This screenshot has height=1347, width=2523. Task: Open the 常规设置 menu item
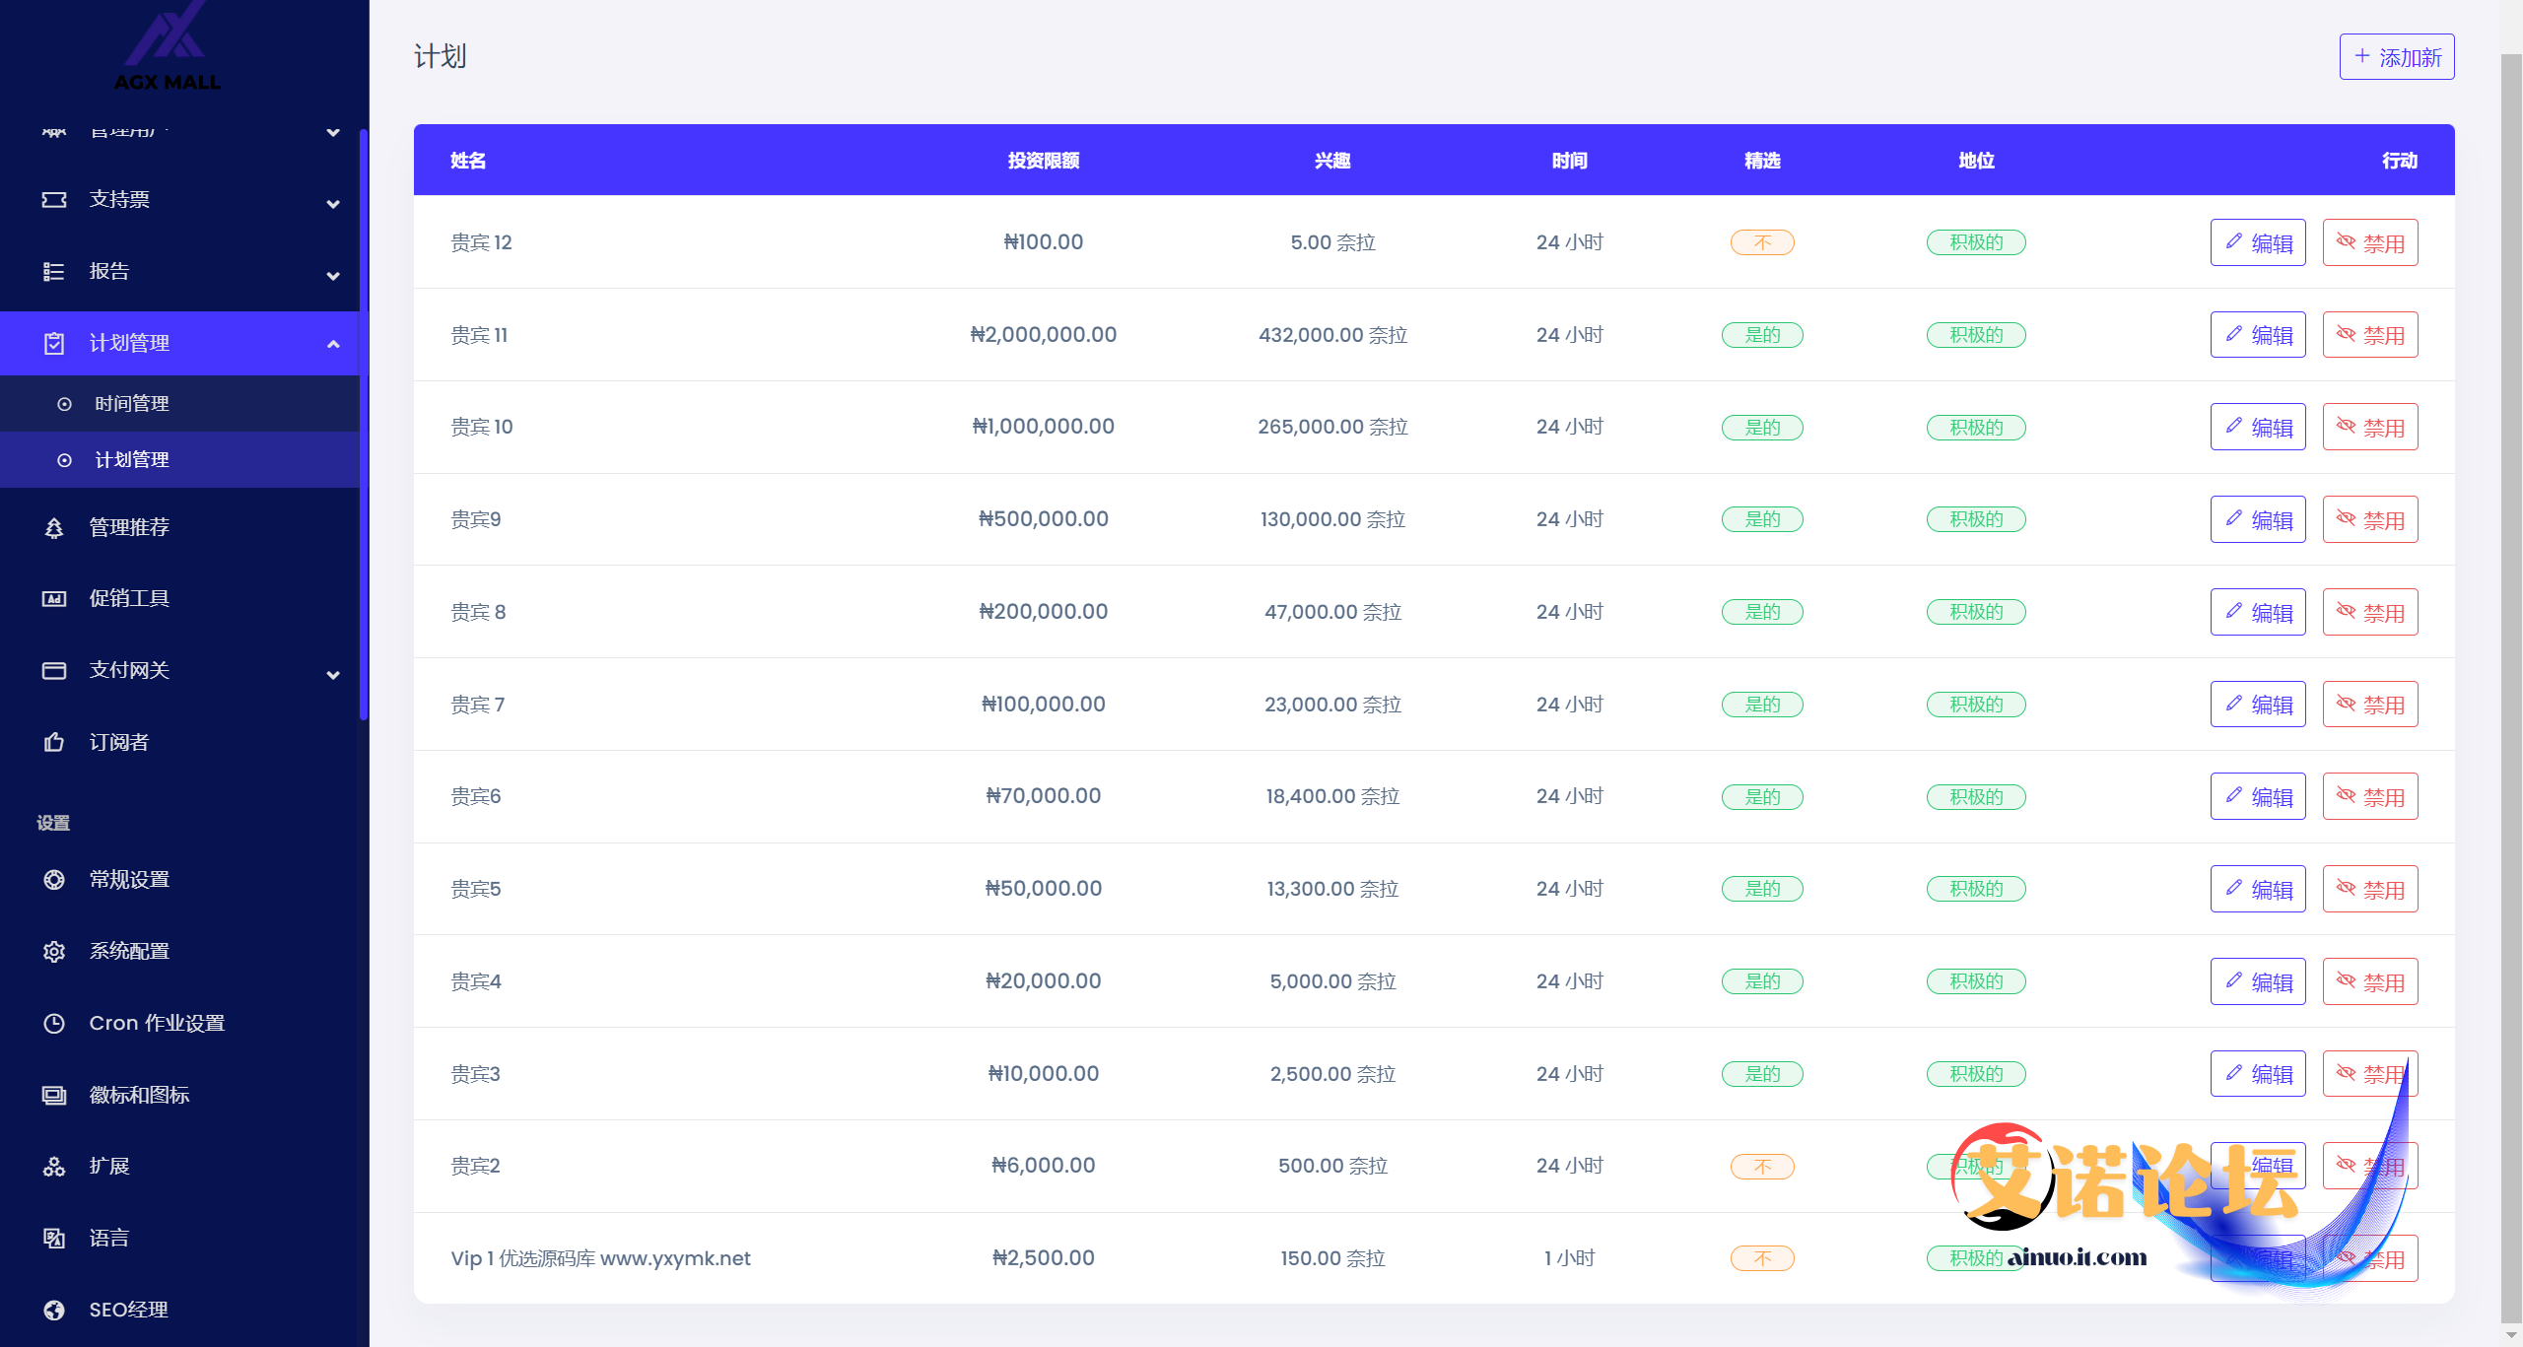click(129, 880)
